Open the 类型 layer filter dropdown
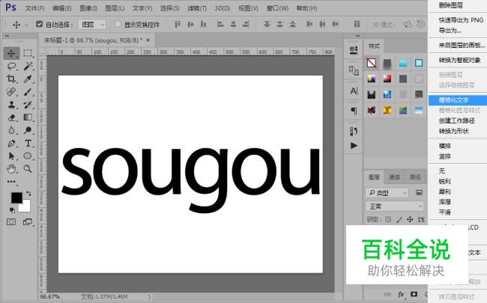This screenshot has width=487, height=303. [x=387, y=193]
